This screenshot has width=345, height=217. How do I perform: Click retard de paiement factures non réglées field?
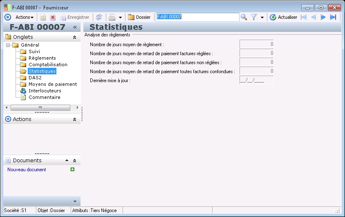click(x=257, y=62)
